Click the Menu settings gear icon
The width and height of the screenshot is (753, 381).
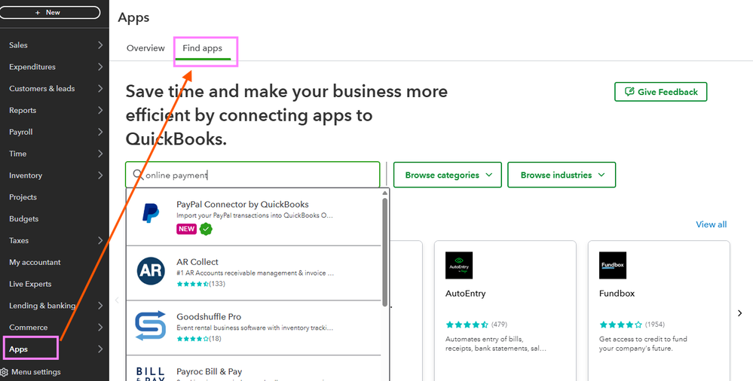coord(5,372)
